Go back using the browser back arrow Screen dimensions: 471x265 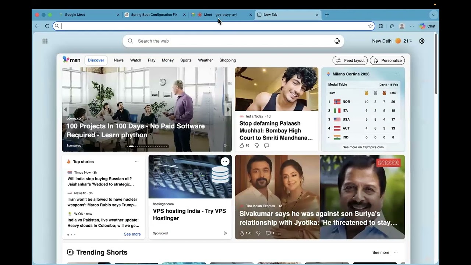[x=37, y=26]
